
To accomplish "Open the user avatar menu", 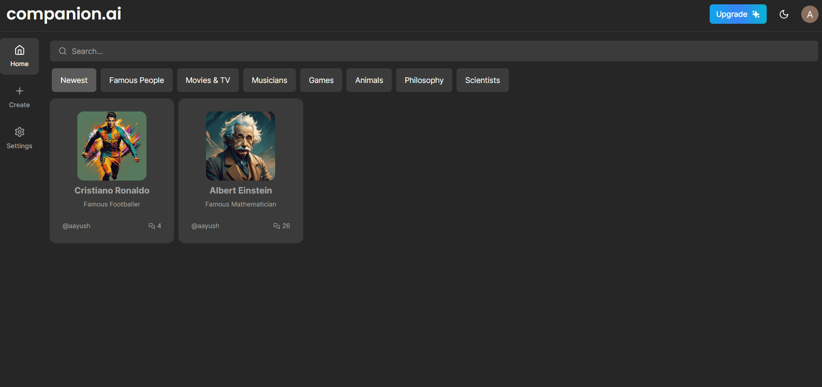I will [809, 14].
